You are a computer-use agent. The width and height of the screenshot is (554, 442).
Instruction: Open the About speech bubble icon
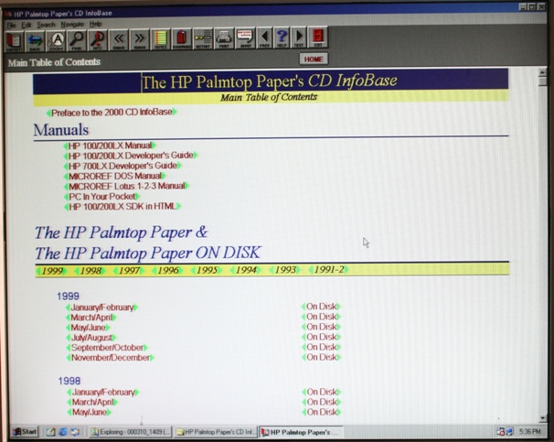tap(245, 38)
